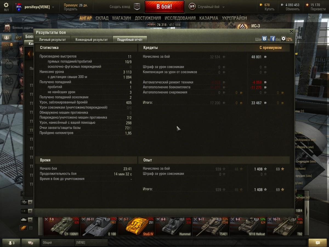Viewport: 329px width, 247px height.
Task: Select the Подробный отчёт tab
Action: coord(130,39)
